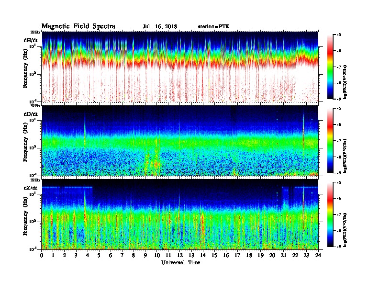Click hour 22 on the time axis
This screenshot has width=379, height=293.
(x=295, y=255)
